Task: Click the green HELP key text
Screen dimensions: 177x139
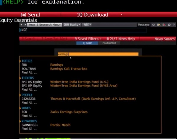Action: (x=13, y=2)
